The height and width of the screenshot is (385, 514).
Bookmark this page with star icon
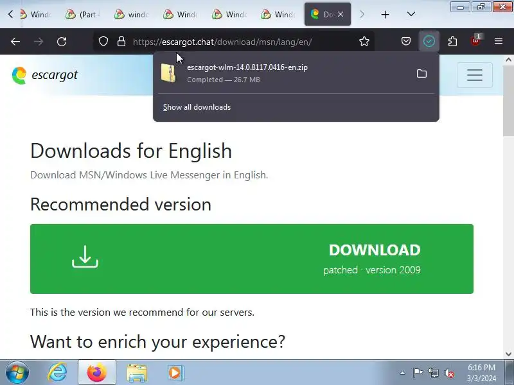364,41
